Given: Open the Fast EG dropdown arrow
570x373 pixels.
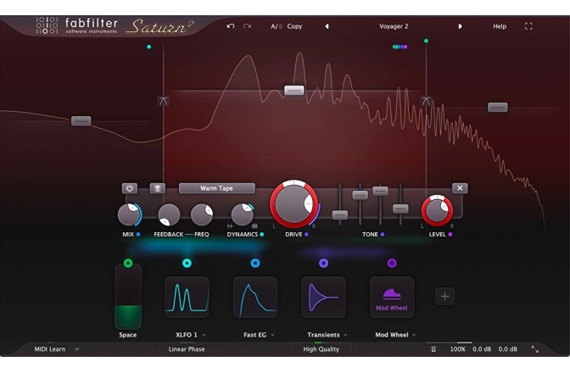Looking at the screenshot, I should click(272, 335).
